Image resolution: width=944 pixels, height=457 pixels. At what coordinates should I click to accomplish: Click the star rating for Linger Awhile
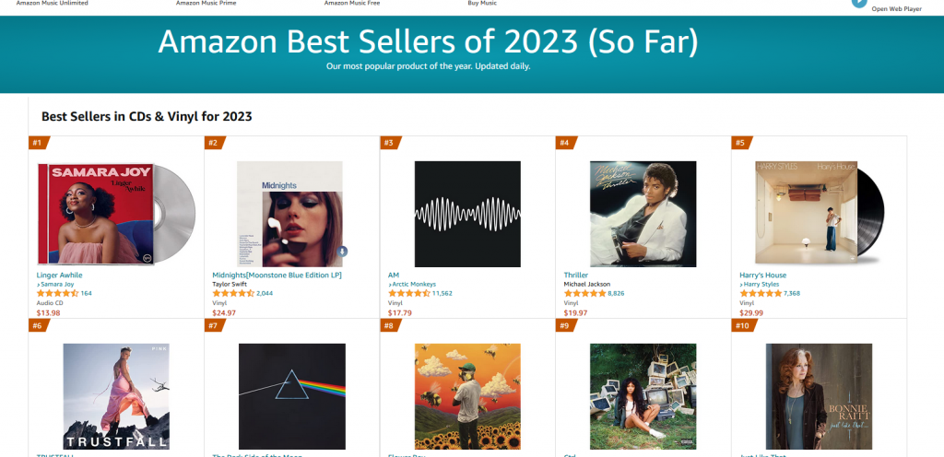click(57, 293)
